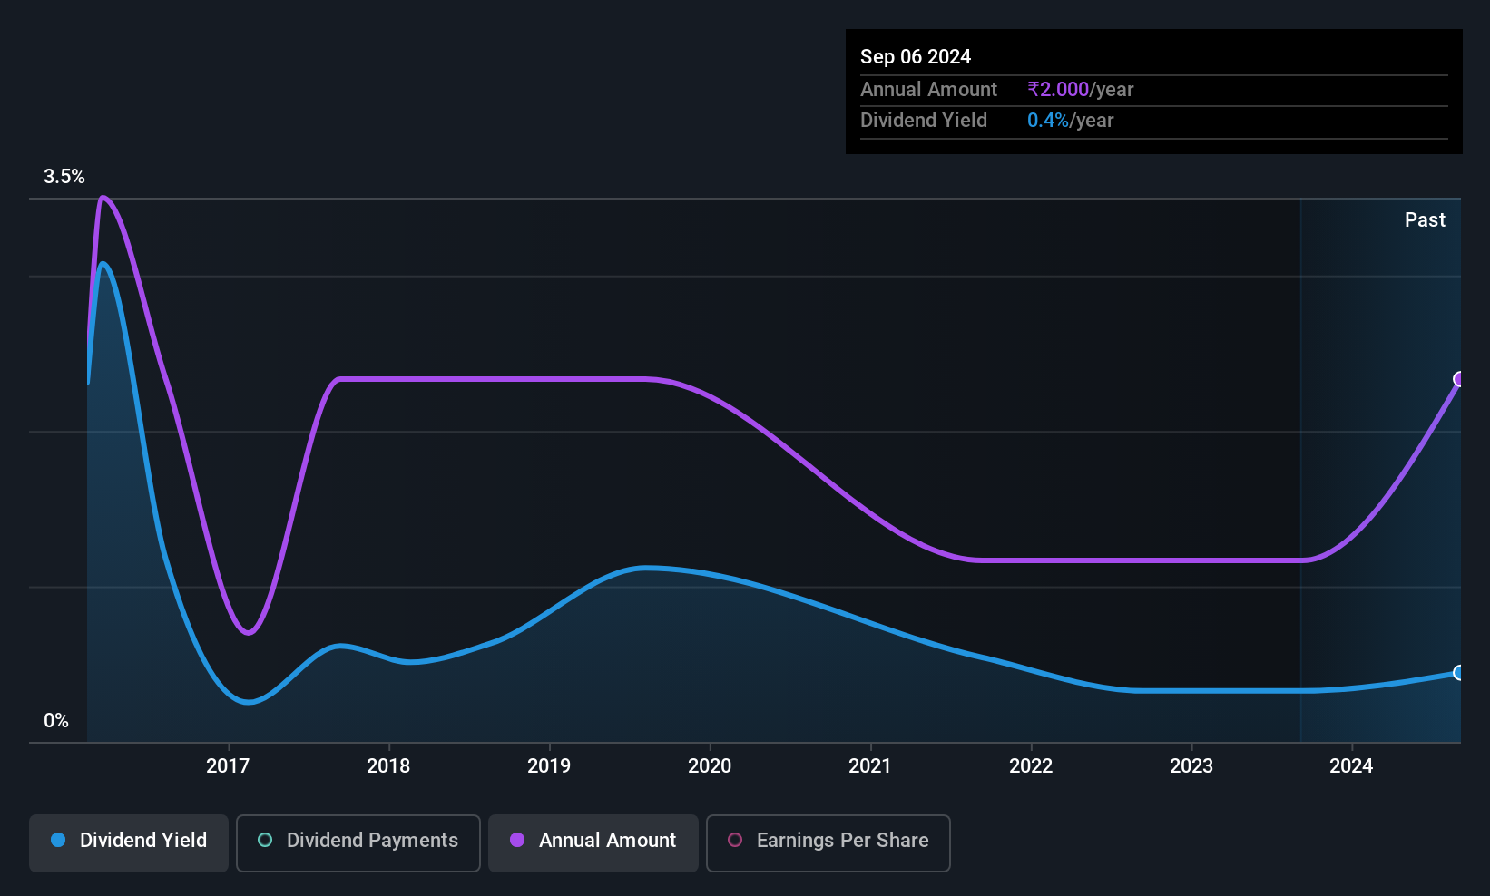
Task: Show the Earnings Per Share series
Action: tap(828, 842)
